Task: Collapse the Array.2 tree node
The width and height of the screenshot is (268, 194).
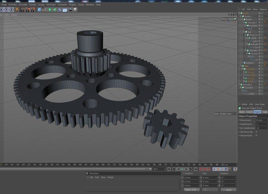Action: coord(244,72)
